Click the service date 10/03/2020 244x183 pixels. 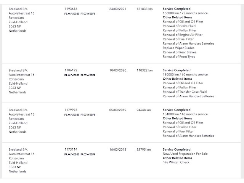[117, 70]
